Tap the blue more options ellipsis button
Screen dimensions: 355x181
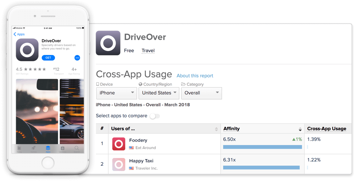77,58
